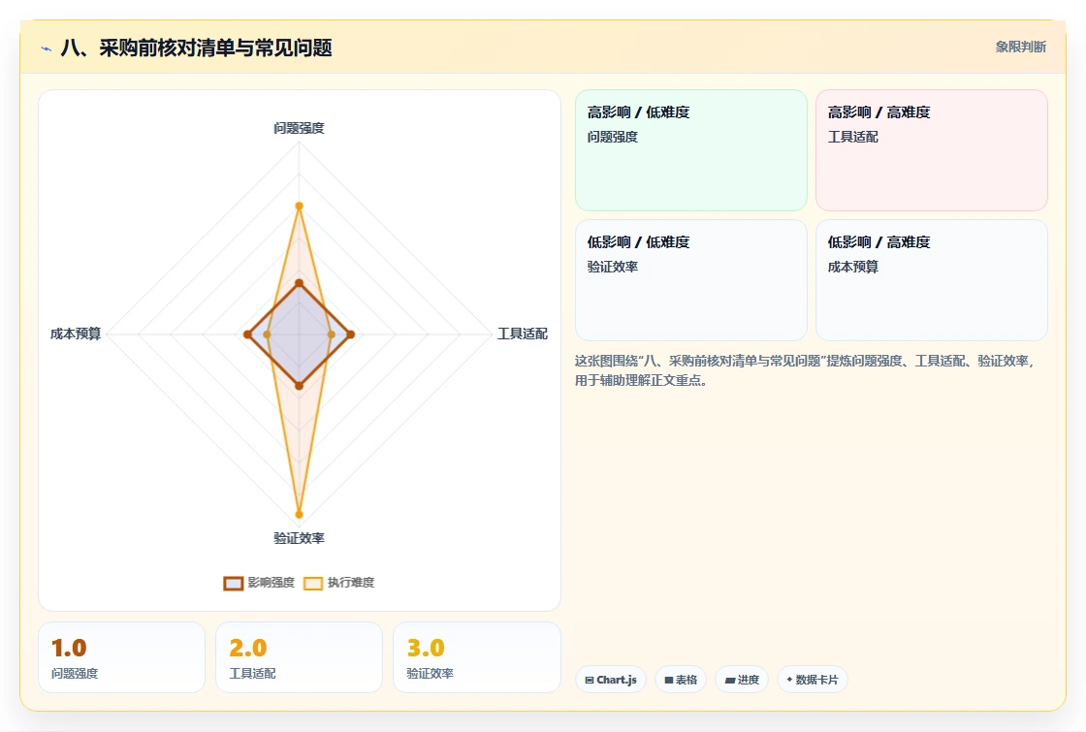Click the 验证效率 radar axis label
Viewport: 1086px width, 732px height.
coord(300,538)
